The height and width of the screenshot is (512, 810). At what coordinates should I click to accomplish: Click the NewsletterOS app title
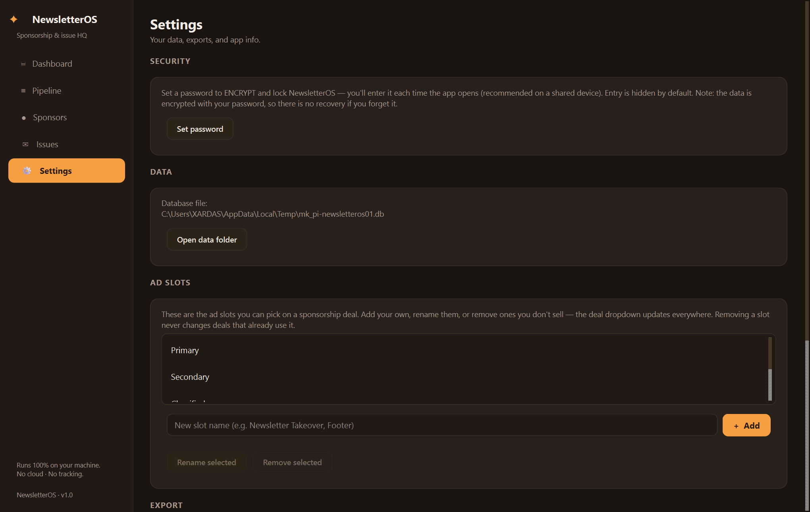[65, 19]
